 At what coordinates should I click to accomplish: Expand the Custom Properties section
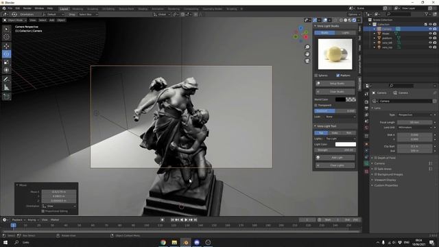(x=385, y=185)
